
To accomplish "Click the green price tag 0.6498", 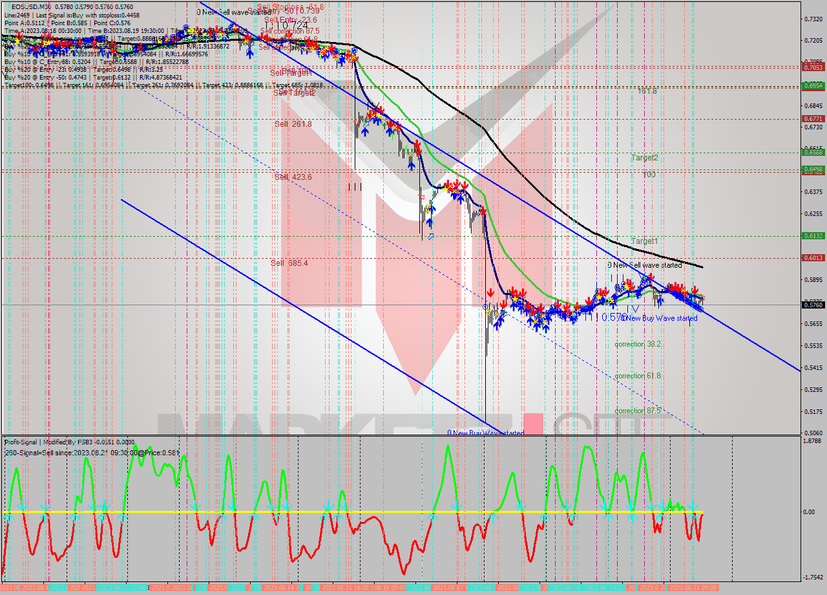I will coord(812,169).
